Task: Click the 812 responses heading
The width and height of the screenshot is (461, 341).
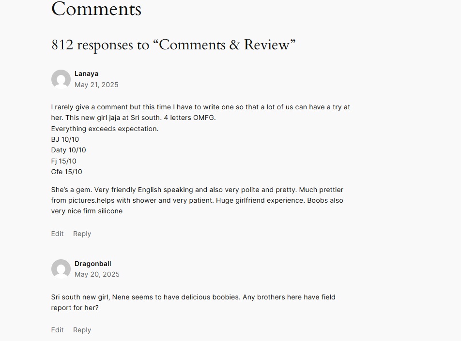Action: tap(173, 45)
